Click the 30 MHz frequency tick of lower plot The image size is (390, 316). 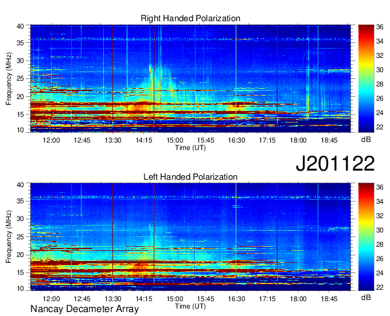[20, 219]
